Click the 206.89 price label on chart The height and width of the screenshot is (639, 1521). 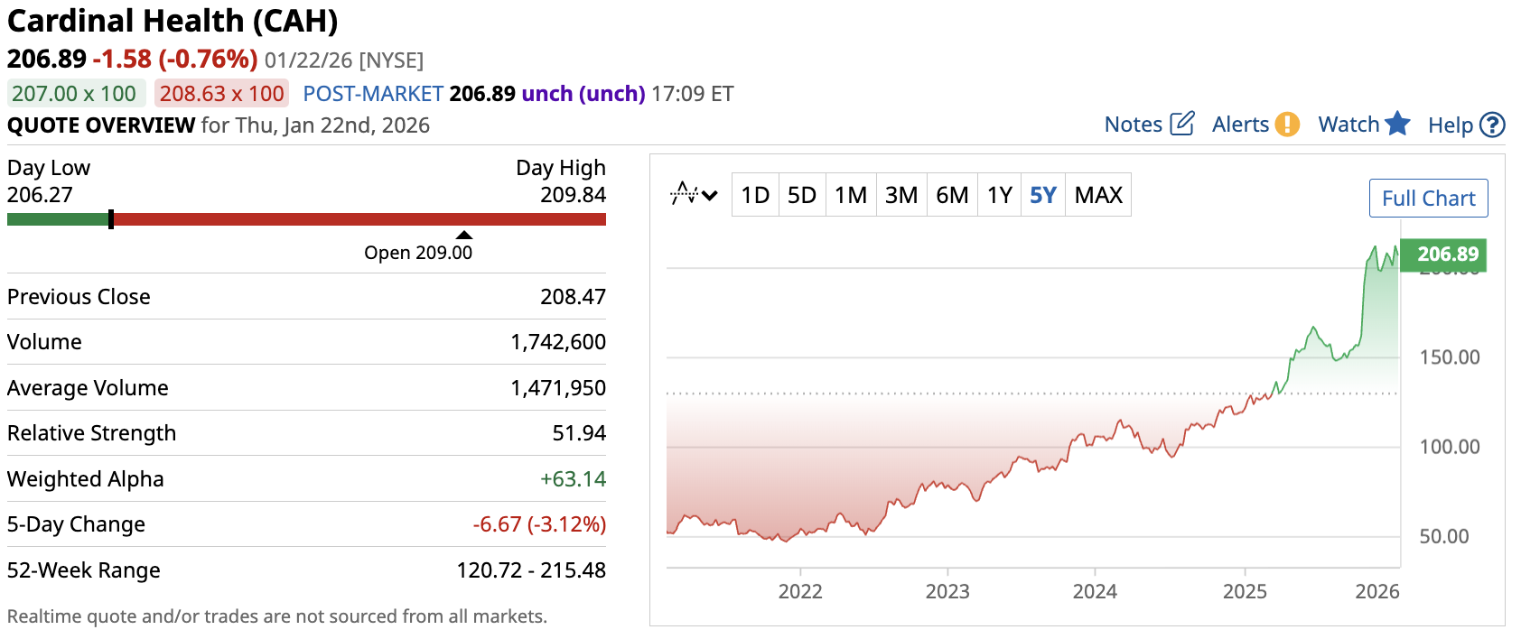pos(1447,255)
